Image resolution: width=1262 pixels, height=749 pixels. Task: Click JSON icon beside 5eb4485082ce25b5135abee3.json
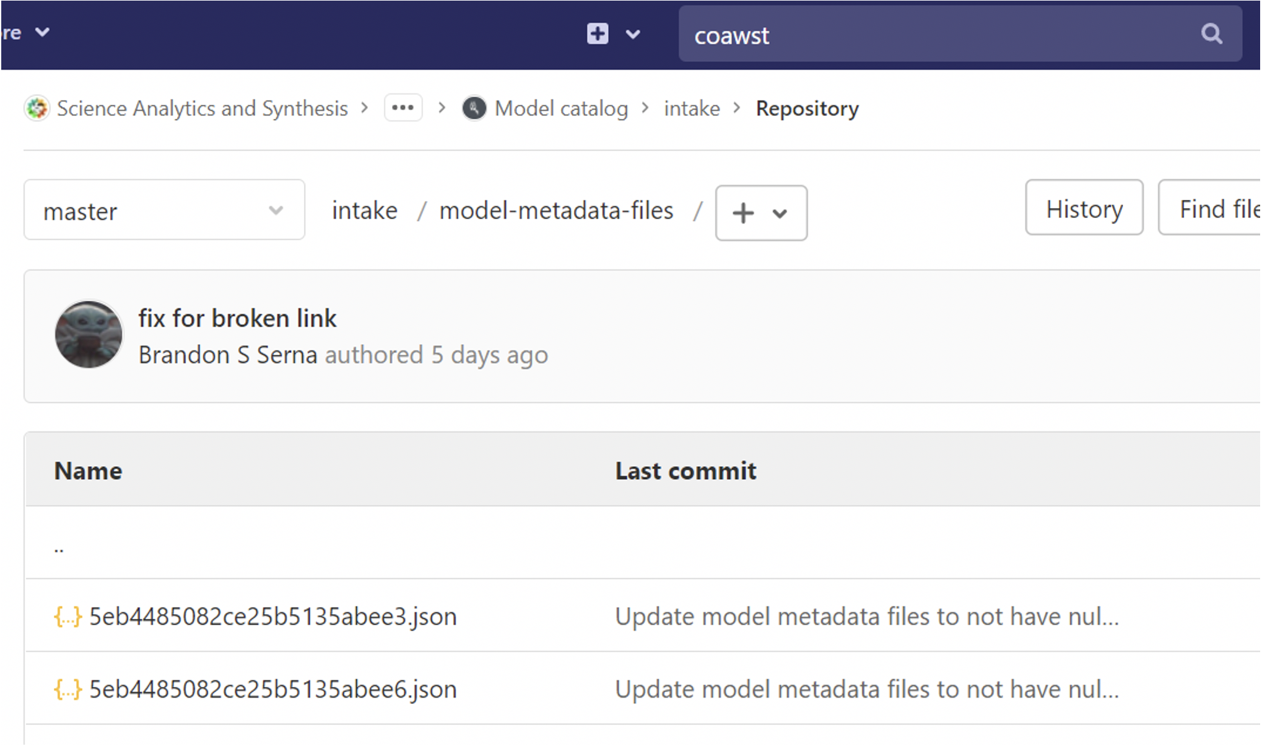point(67,617)
